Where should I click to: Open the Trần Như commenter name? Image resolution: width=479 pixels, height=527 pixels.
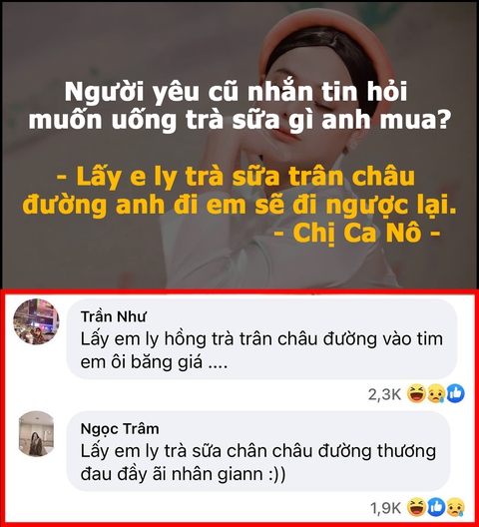[x=114, y=316]
